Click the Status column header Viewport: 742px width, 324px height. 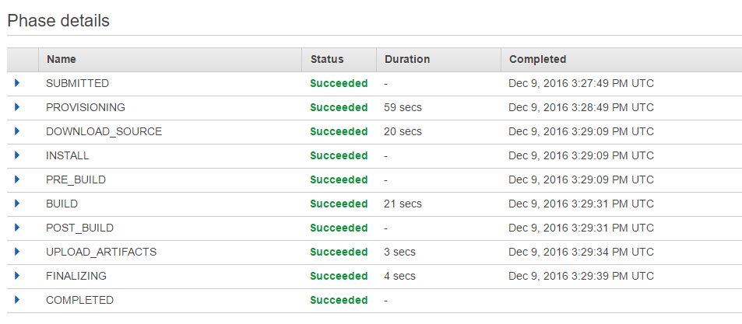[327, 60]
